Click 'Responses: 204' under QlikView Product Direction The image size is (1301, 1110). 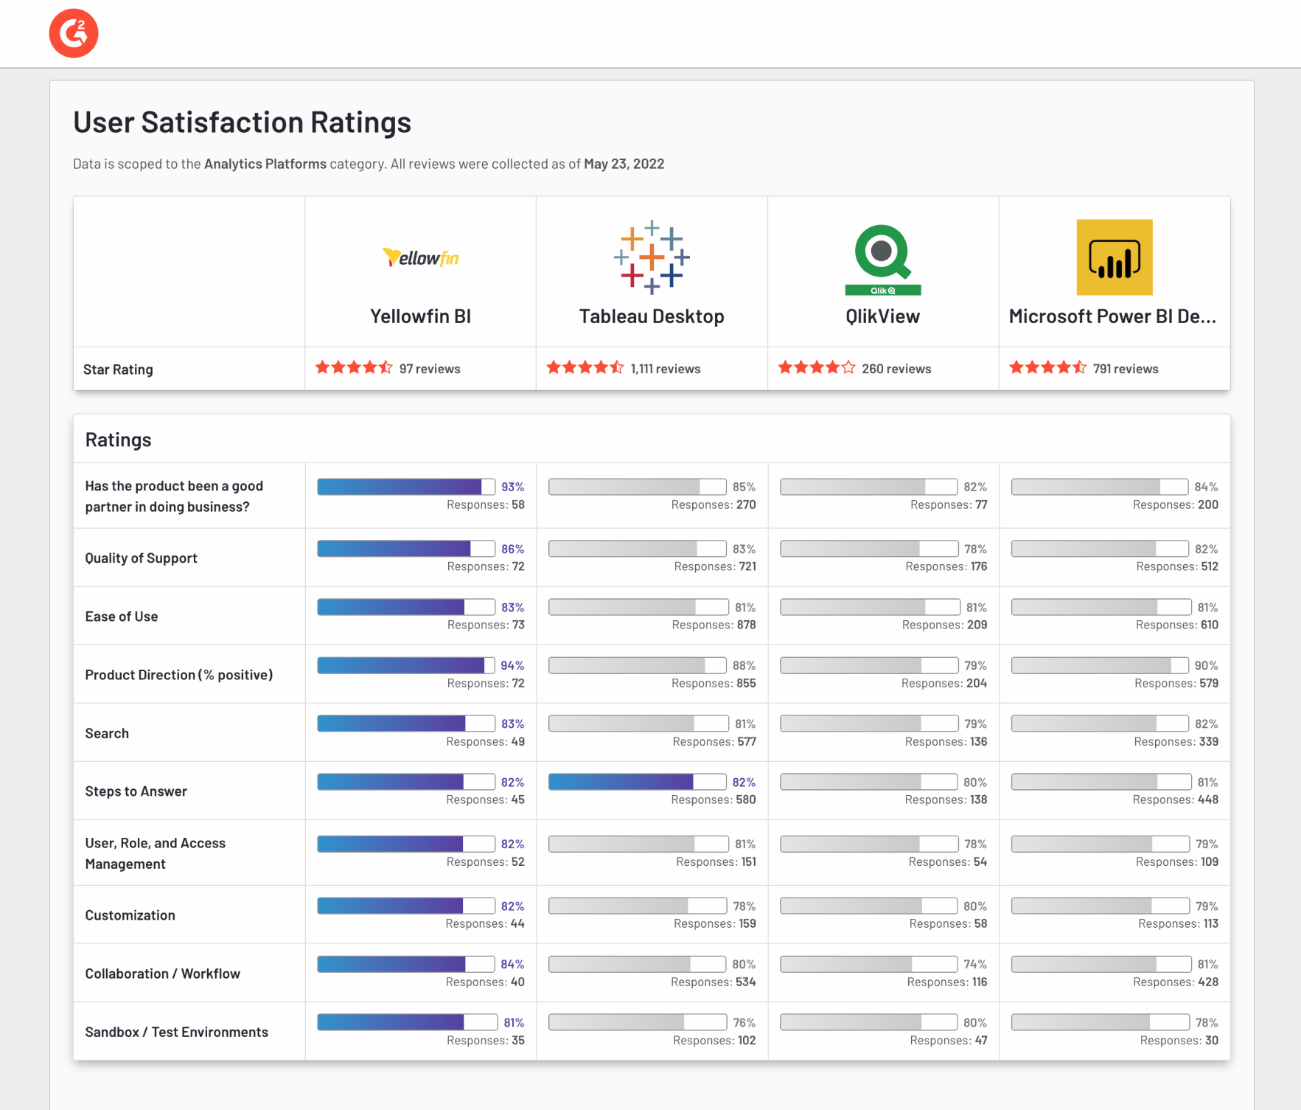click(x=944, y=683)
